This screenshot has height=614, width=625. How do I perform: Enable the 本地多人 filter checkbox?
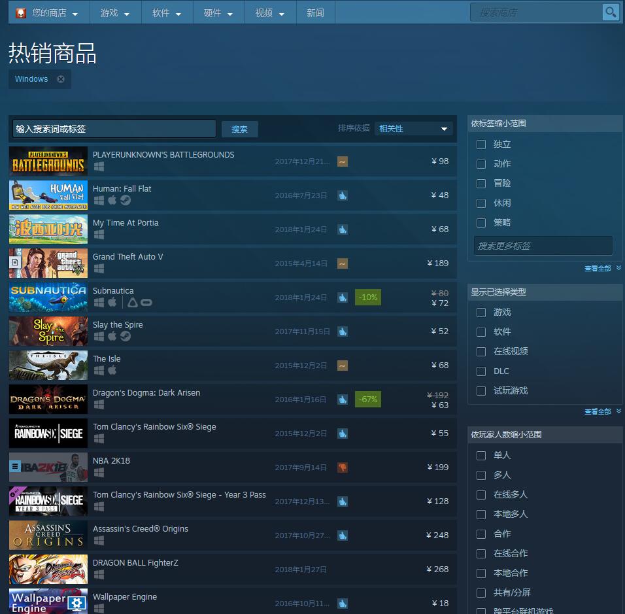[481, 515]
